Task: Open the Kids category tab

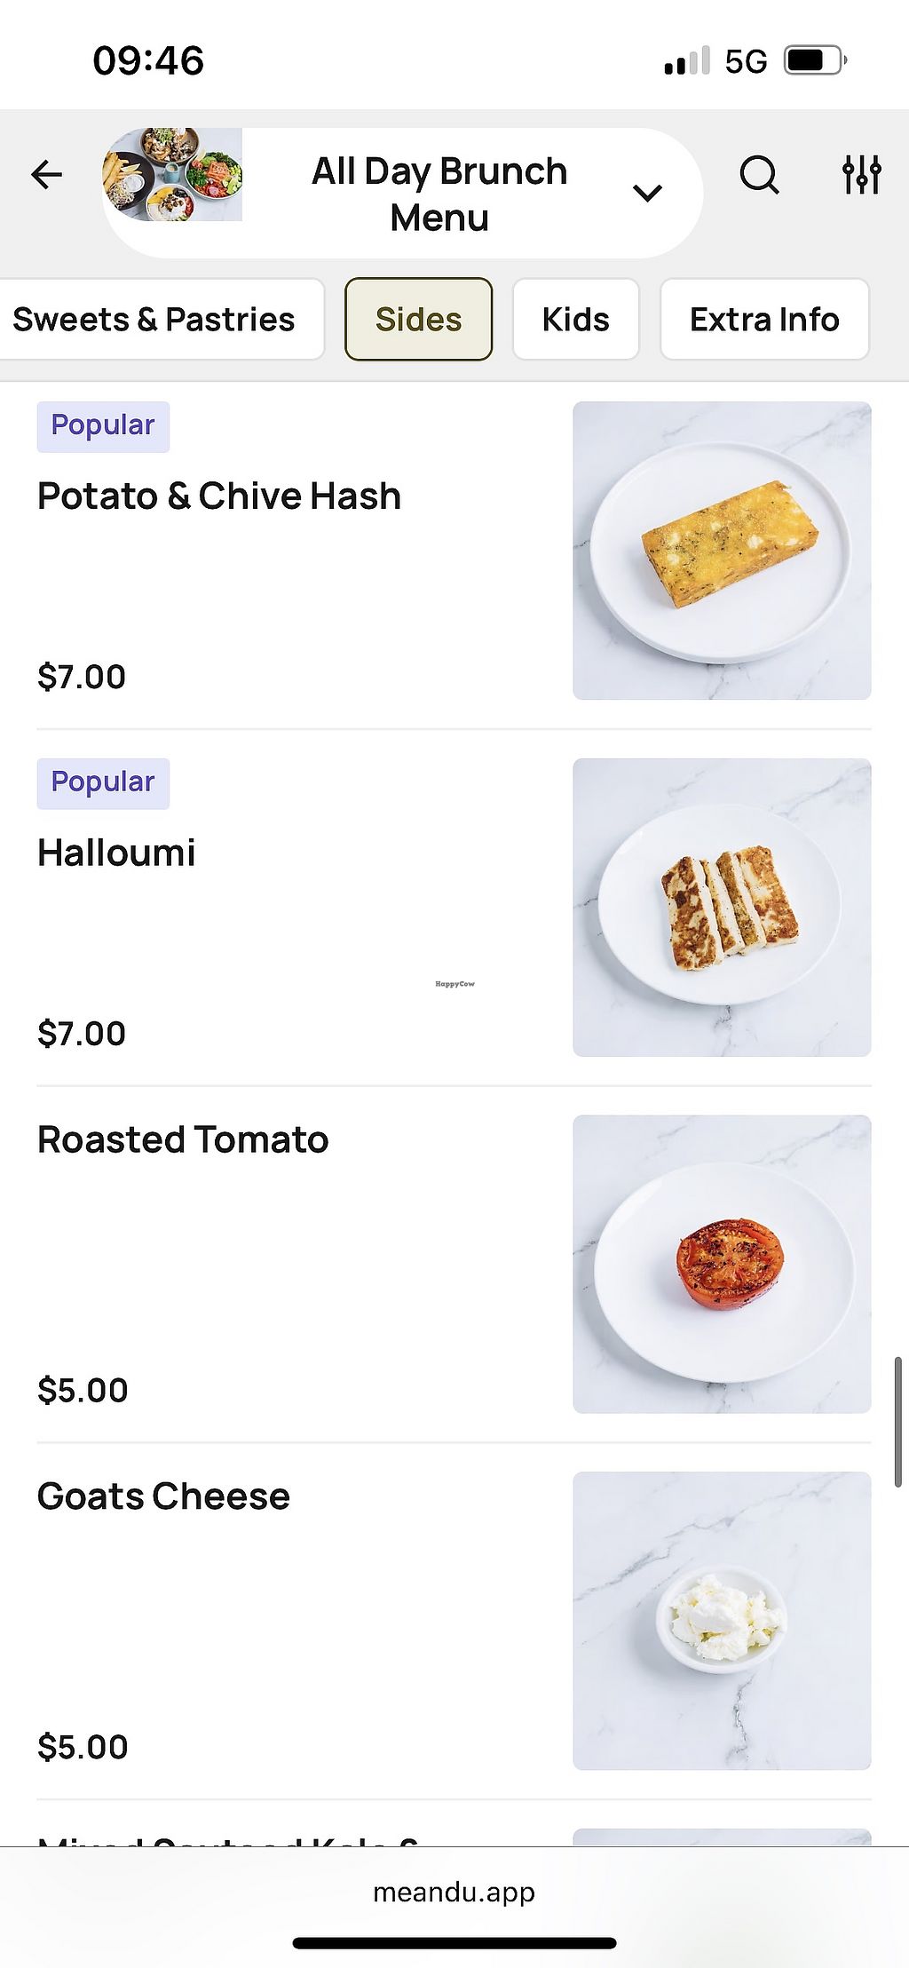Action: [x=575, y=320]
